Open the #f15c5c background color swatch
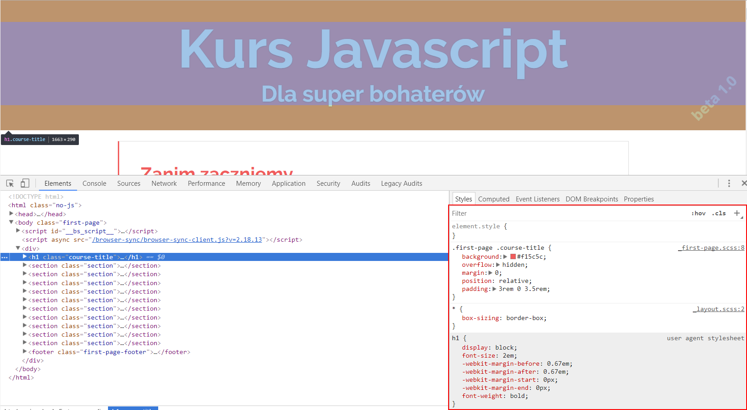This screenshot has width=747, height=410. (x=513, y=257)
